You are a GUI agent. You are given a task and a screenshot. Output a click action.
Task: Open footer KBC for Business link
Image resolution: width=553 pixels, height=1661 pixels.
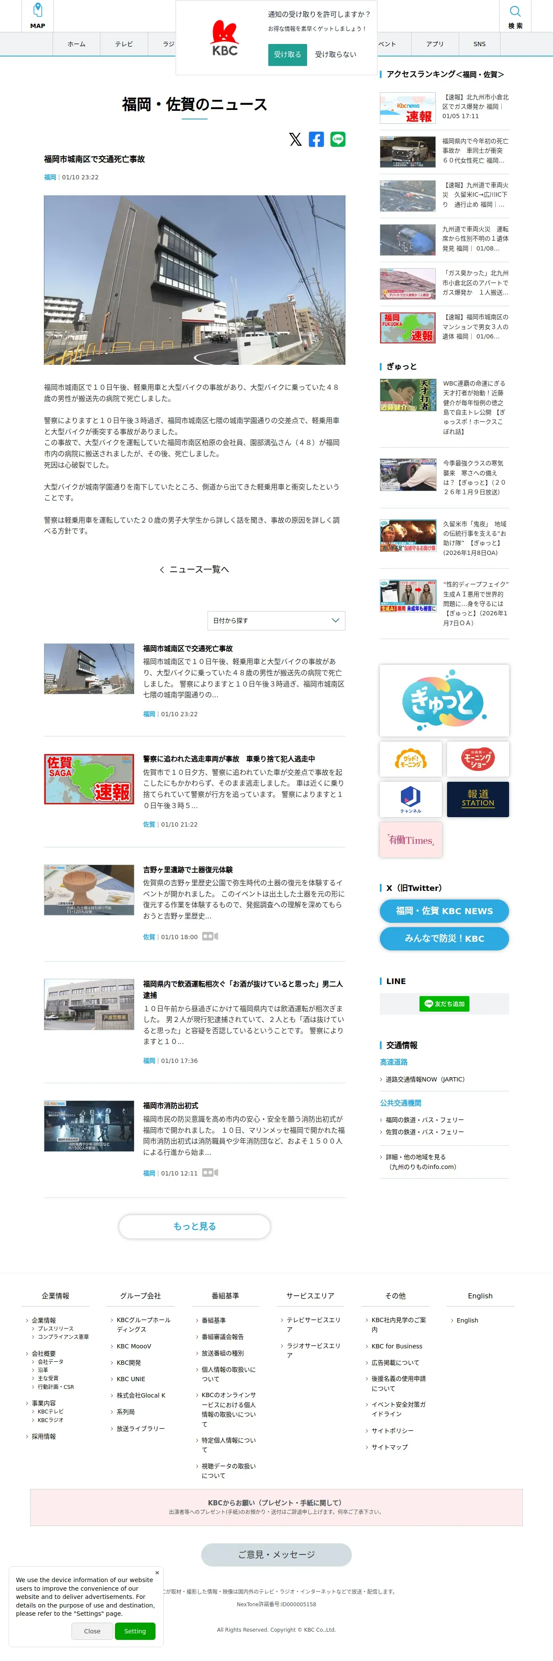click(x=397, y=1346)
